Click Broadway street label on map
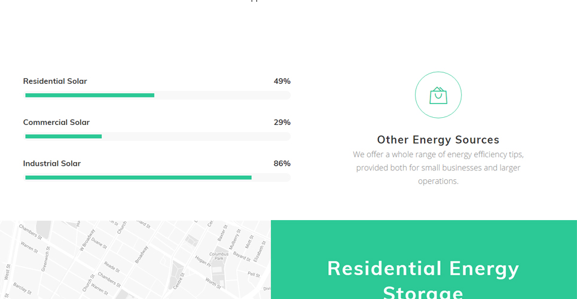 (141, 254)
